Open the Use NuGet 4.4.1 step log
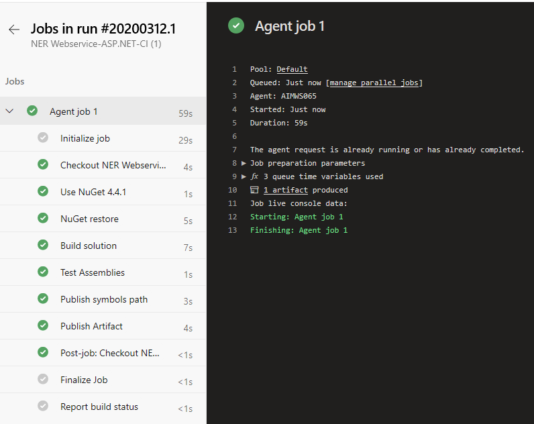Image resolution: width=534 pixels, height=424 pixels. 93,192
